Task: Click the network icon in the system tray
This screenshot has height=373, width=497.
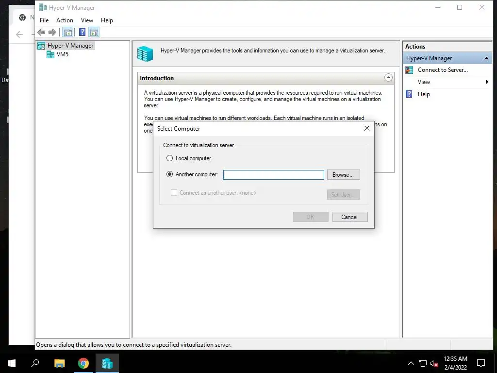Action: tap(423, 363)
